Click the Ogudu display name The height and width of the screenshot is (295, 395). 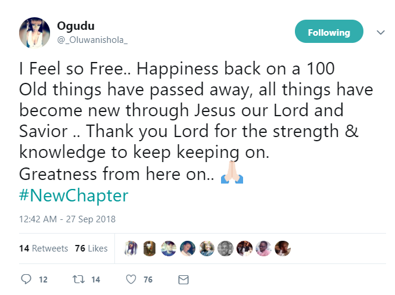(75, 26)
